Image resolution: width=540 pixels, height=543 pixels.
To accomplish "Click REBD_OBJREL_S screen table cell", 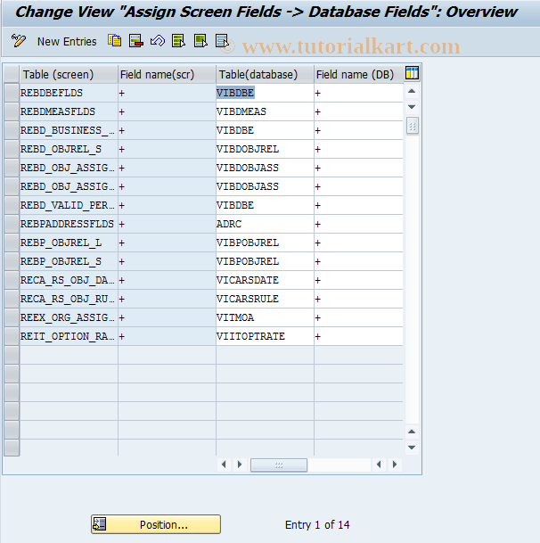I will coord(69,149).
